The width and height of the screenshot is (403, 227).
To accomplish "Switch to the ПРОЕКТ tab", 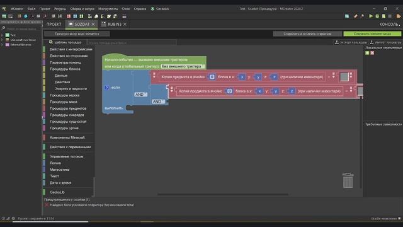I will [x=54, y=24].
